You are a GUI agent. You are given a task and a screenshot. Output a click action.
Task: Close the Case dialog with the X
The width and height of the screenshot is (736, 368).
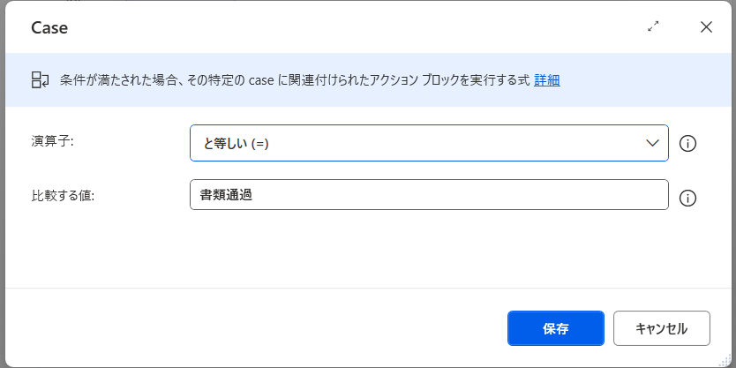point(706,26)
